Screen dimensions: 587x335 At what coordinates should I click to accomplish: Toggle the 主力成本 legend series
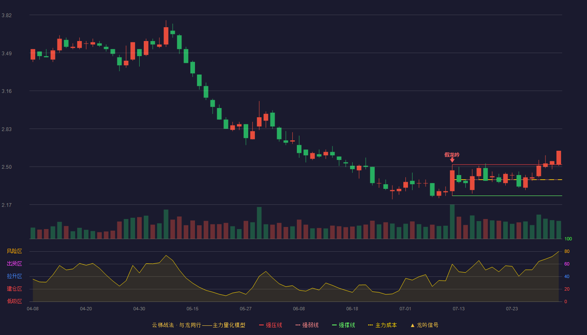(382, 325)
